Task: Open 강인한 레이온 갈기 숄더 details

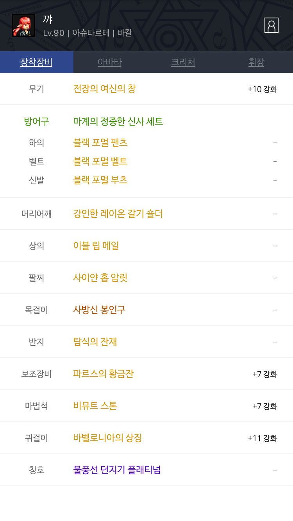Action: coord(118,214)
